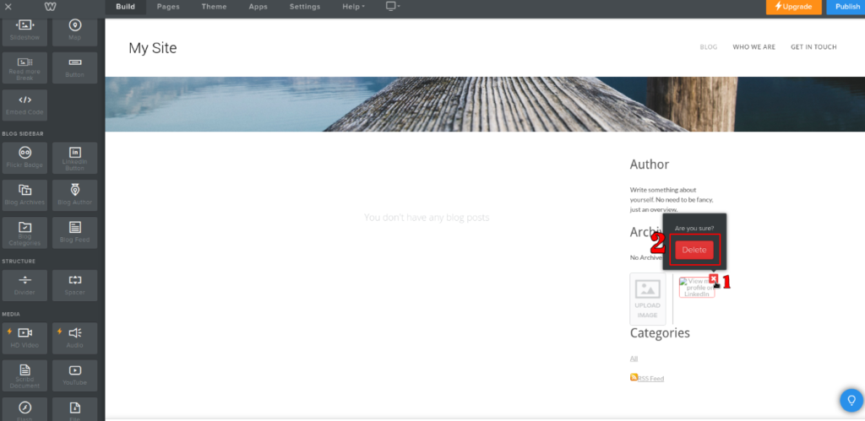The height and width of the screenshot is (421, 865).
Task: Confirm with the red Delete button
Action: point(694,250)
